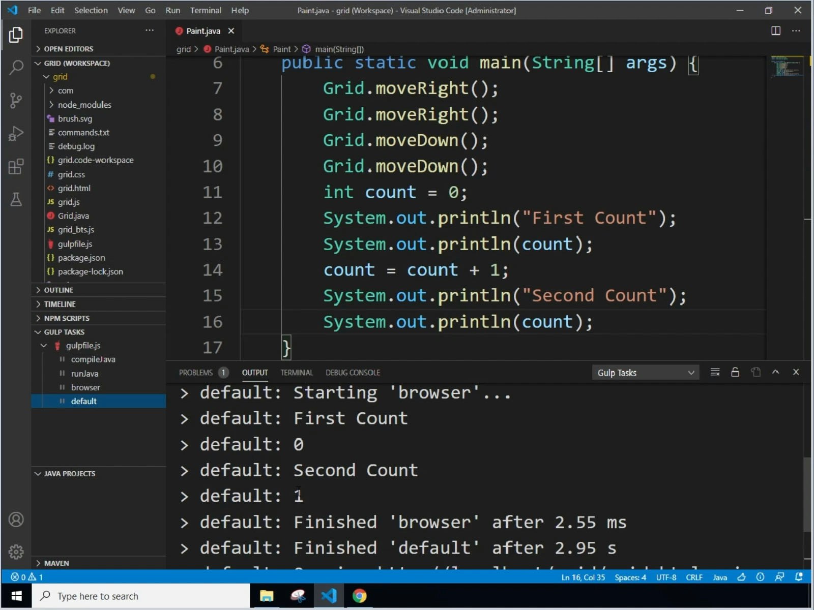Run the compileJava gulp task

tap(93, 359)
